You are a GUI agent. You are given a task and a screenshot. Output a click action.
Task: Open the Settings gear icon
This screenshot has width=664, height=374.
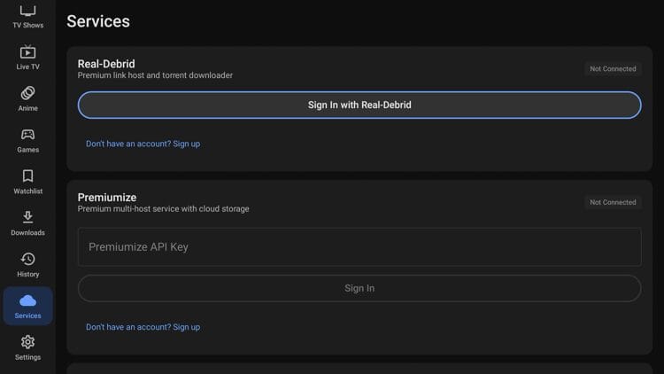(x=28, y=342)
